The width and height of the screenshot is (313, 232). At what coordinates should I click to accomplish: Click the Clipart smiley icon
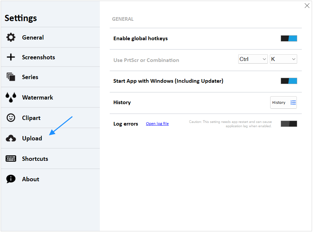[x=11, y=118]
